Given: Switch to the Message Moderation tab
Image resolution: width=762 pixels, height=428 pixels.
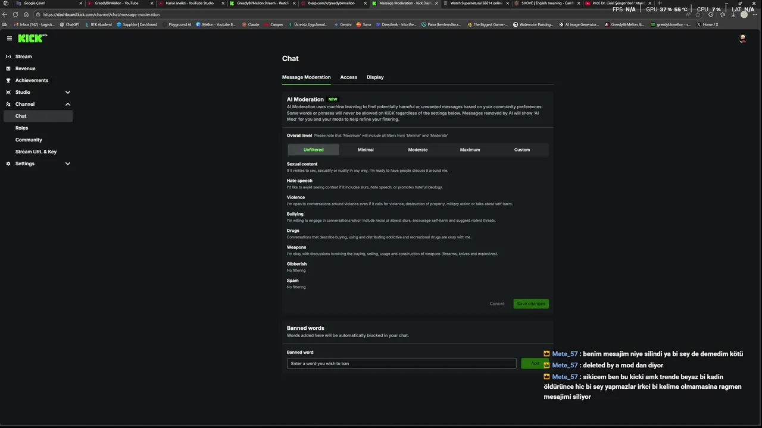Looking at the screenshot, I should point(306,77).
